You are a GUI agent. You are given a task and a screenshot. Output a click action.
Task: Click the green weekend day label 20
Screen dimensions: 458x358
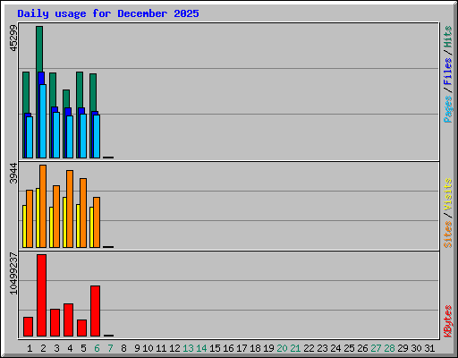tap(282, 348)
